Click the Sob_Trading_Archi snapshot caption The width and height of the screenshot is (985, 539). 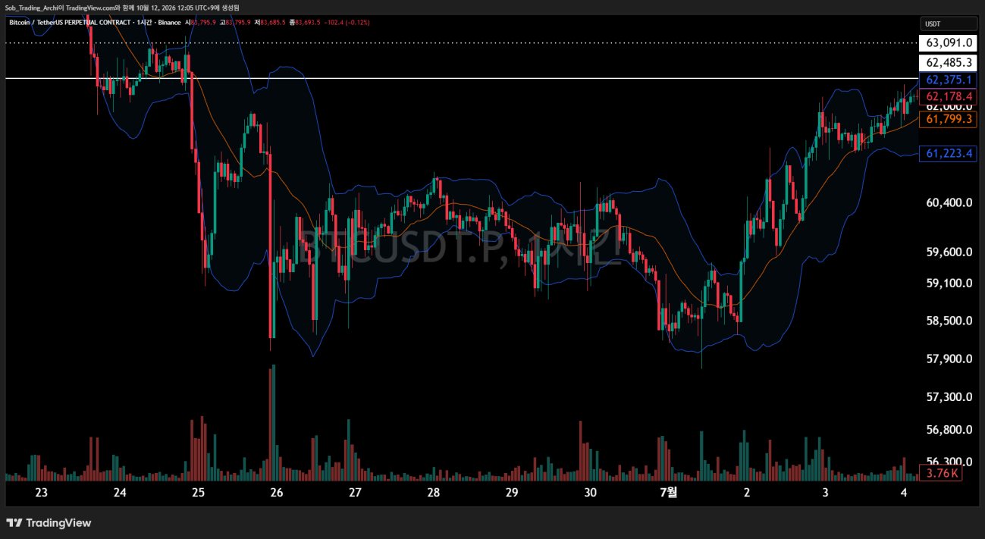[122, 7]
